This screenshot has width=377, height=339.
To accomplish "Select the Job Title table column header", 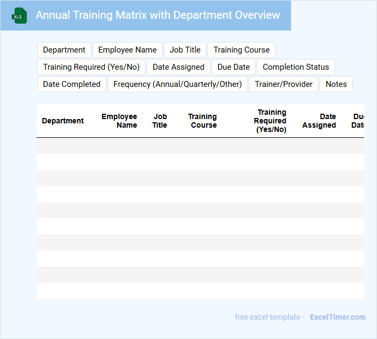I will tap(160, 121).
